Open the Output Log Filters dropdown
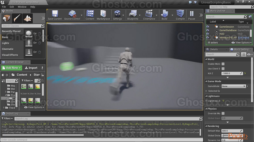 (x=7, y=118)
